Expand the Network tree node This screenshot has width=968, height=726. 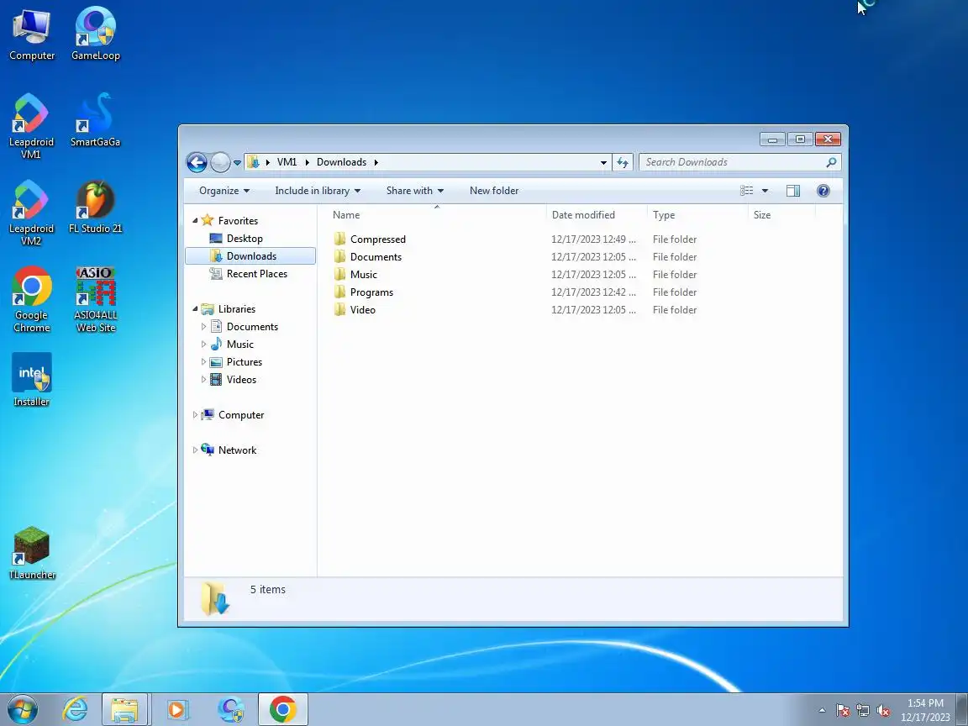click(195, 450)
